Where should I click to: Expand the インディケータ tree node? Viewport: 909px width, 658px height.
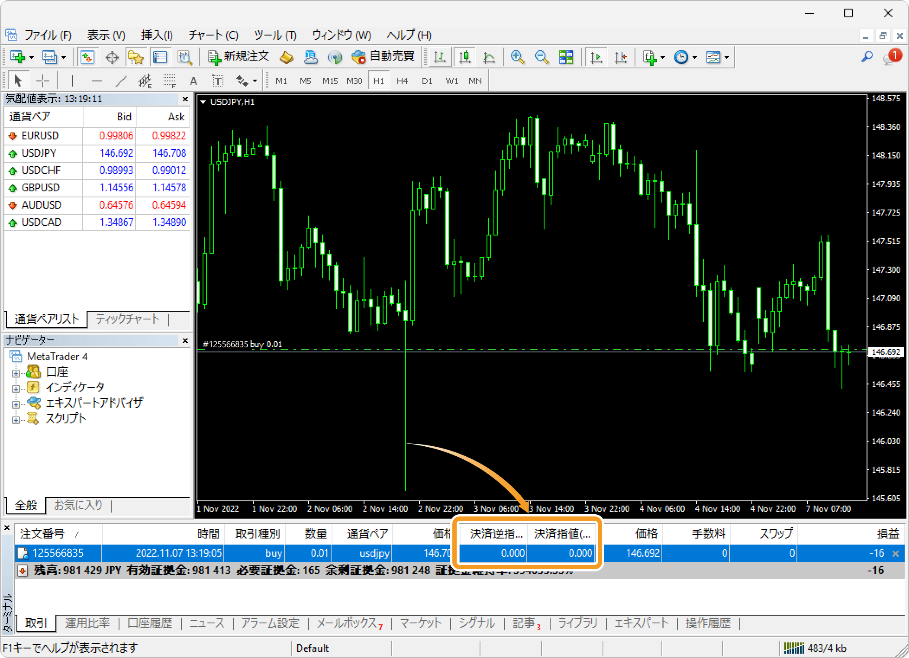coord(16,388)
